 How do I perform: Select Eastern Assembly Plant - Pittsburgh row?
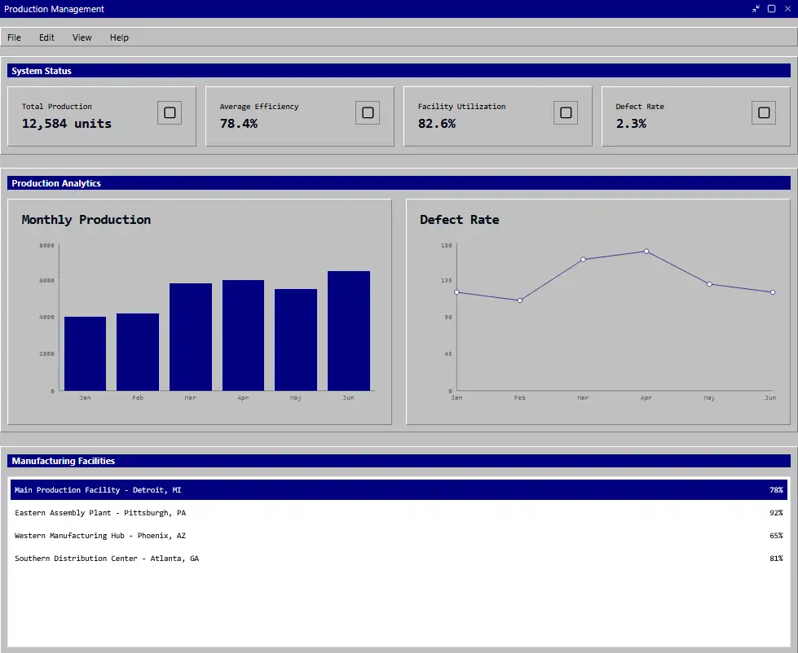pyautogui.click(x=399, y=513)
